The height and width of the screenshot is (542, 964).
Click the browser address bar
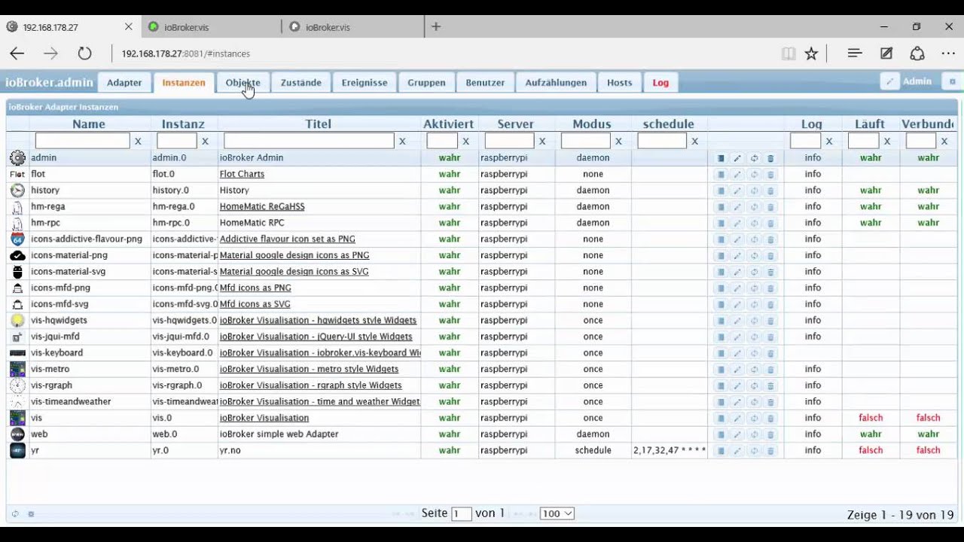click(444, 53)
